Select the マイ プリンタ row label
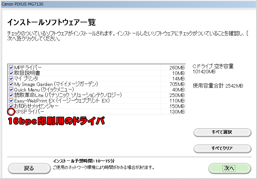257x179 pixels. (x=26, y=78)
